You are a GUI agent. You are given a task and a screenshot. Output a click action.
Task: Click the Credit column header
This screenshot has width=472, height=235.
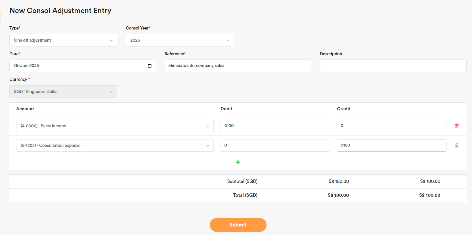344,109
